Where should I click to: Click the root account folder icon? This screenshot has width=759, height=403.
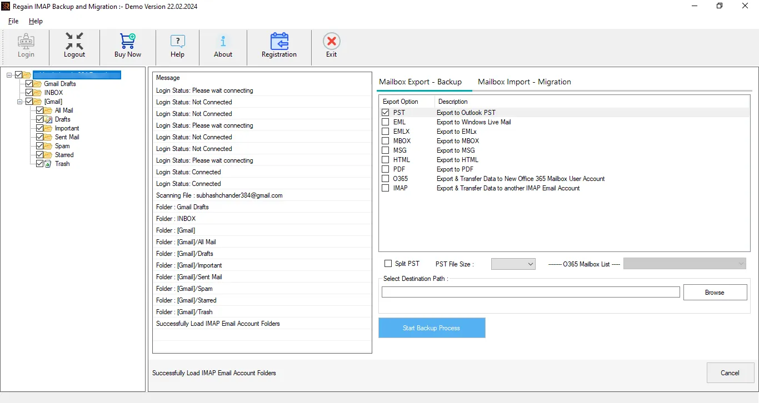point(27,75)
